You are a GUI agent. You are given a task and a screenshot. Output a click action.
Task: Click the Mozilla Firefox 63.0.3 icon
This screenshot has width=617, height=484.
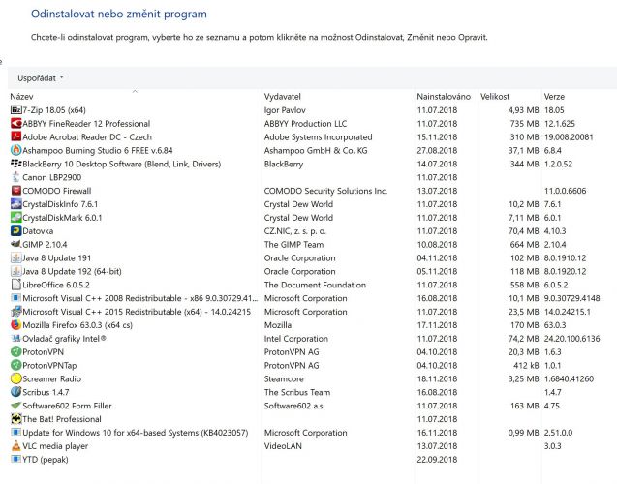tap(15, 325)
